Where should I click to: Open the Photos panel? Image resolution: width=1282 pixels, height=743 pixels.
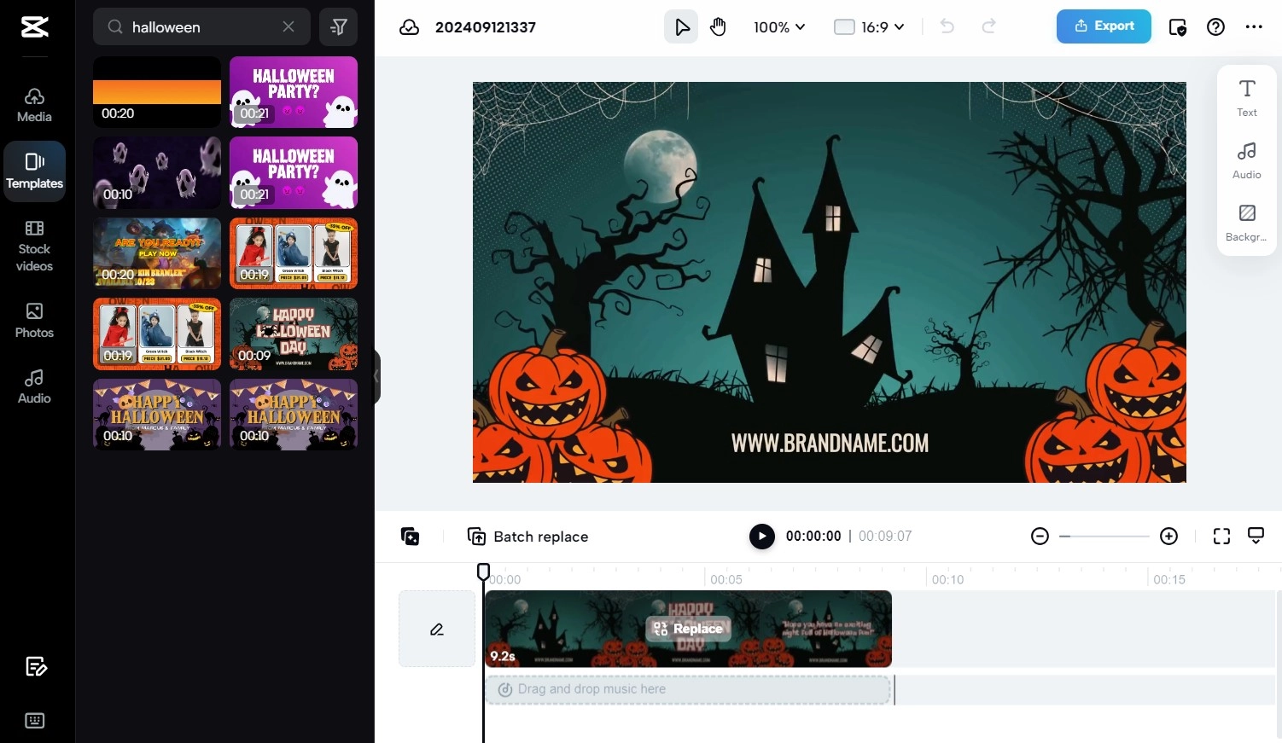tap(34, 321)
